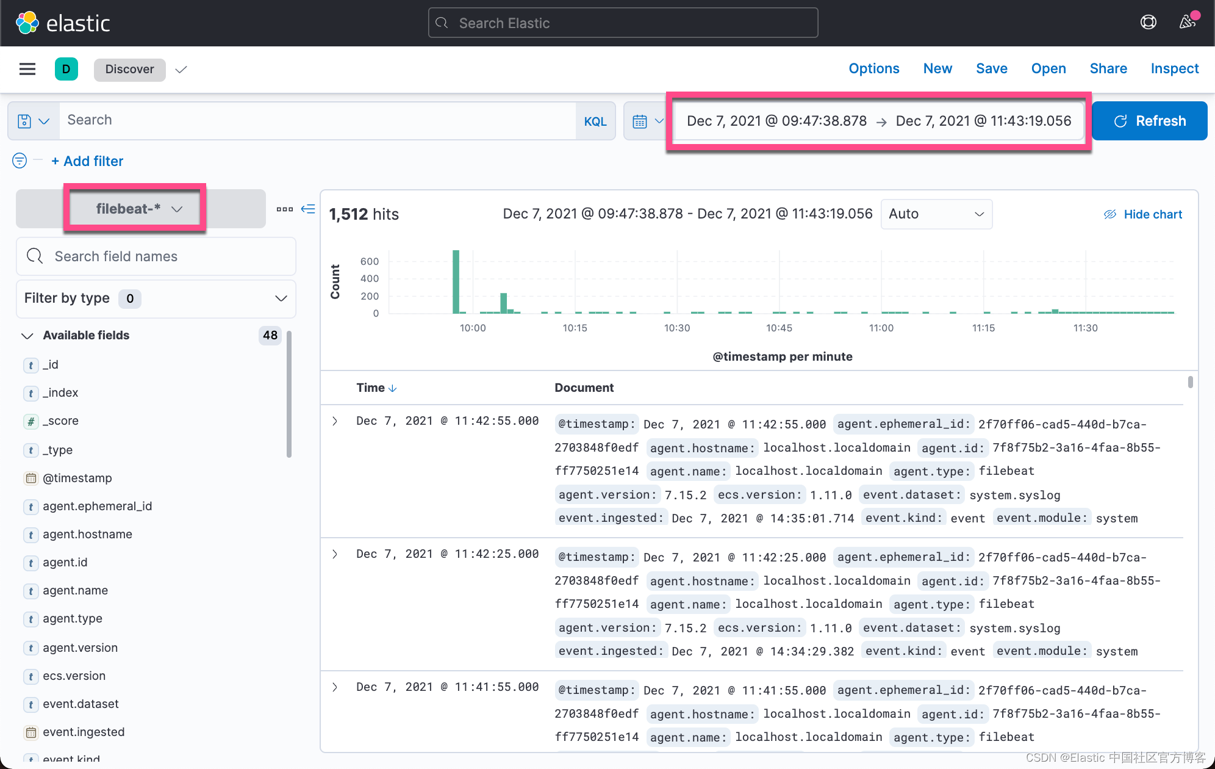Collapse the fields sidebar arrow icon
The width and height of the screenshot is (1215, 769).
[309, 209]
